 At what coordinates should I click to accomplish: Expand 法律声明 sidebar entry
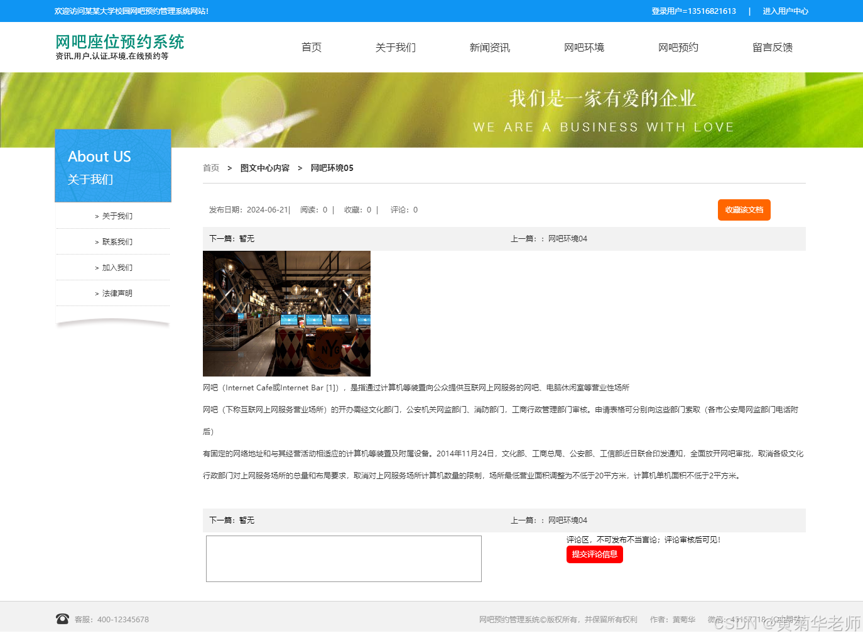click(116, 293)
